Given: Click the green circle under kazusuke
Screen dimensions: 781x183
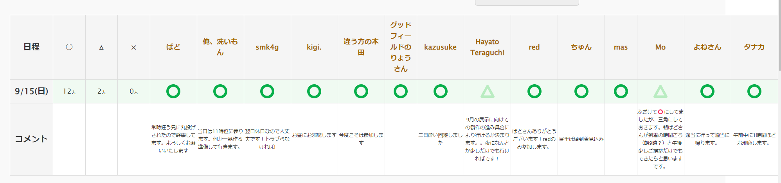Looking at the screenshot, I should coord(440,91).
